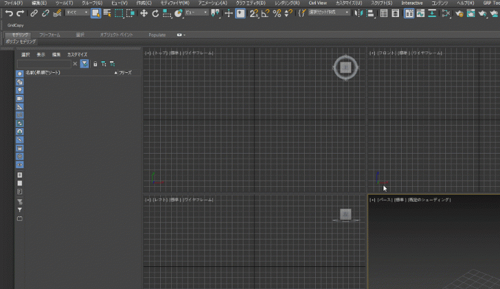
Task: Toggle display of cameras in scene explorer
Action: coord(20,98)
